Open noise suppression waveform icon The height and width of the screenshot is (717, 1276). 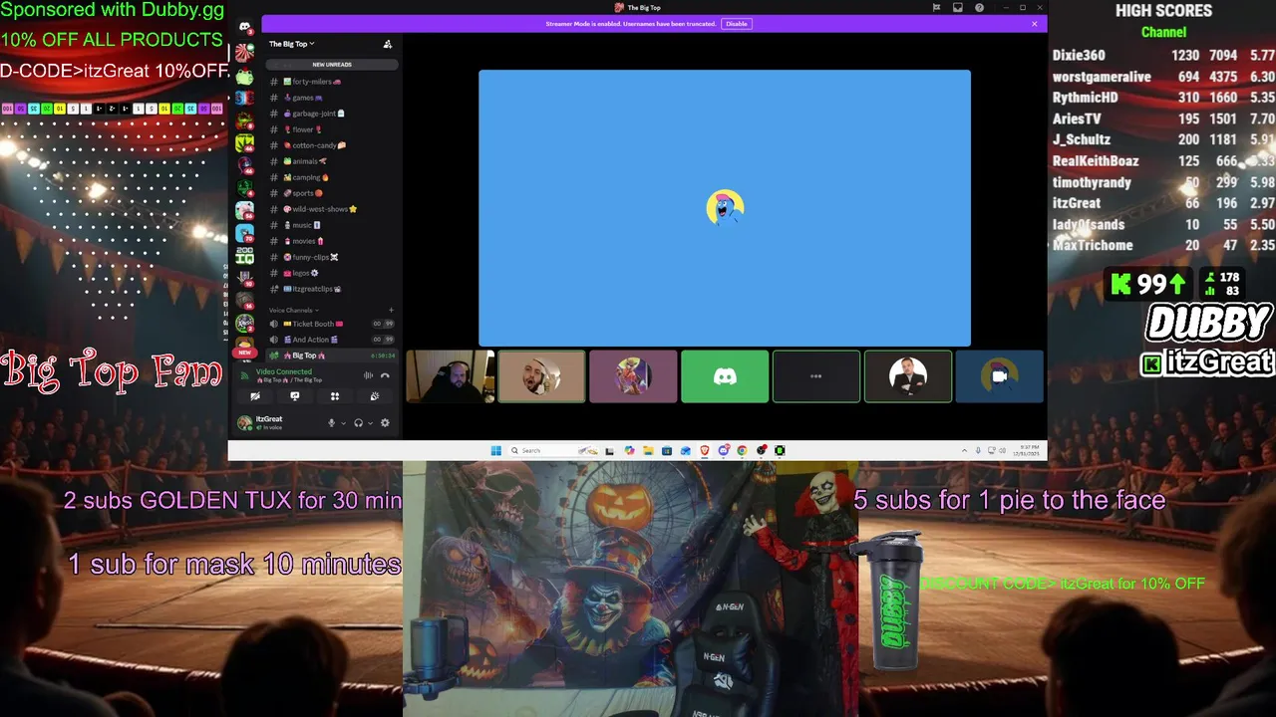(x=368, y=375)
